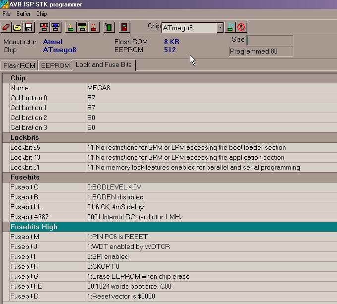This screenshot has width=337, height=304.
Task: Click the floppy disk save icon
Action: pos(28,27)
